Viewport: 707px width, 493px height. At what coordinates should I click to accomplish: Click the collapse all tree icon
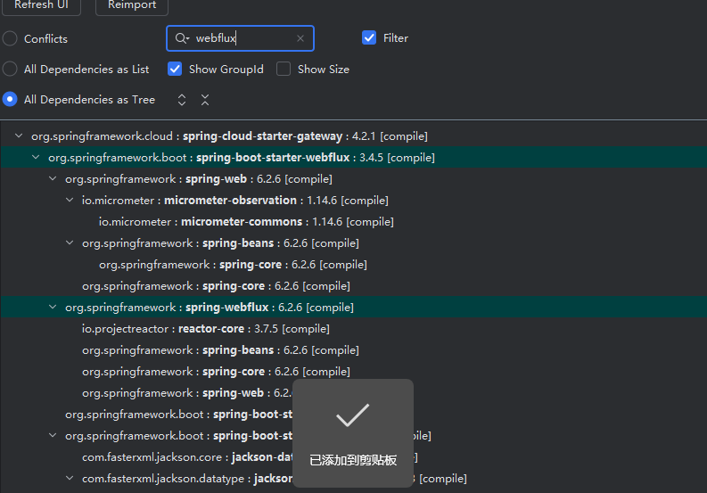click(x=205, y=100)
